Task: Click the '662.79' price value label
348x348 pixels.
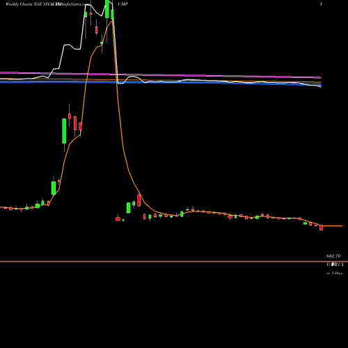Action: [333, 256]
